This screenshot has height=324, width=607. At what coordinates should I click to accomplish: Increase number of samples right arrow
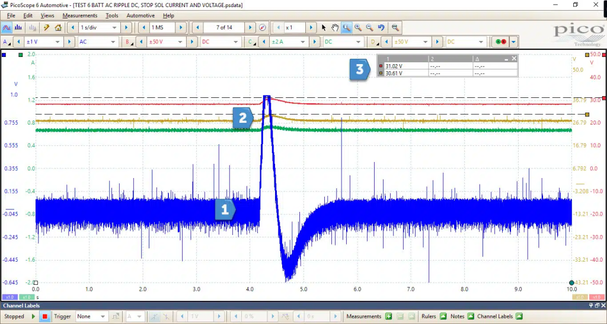[x=180, y=27]
